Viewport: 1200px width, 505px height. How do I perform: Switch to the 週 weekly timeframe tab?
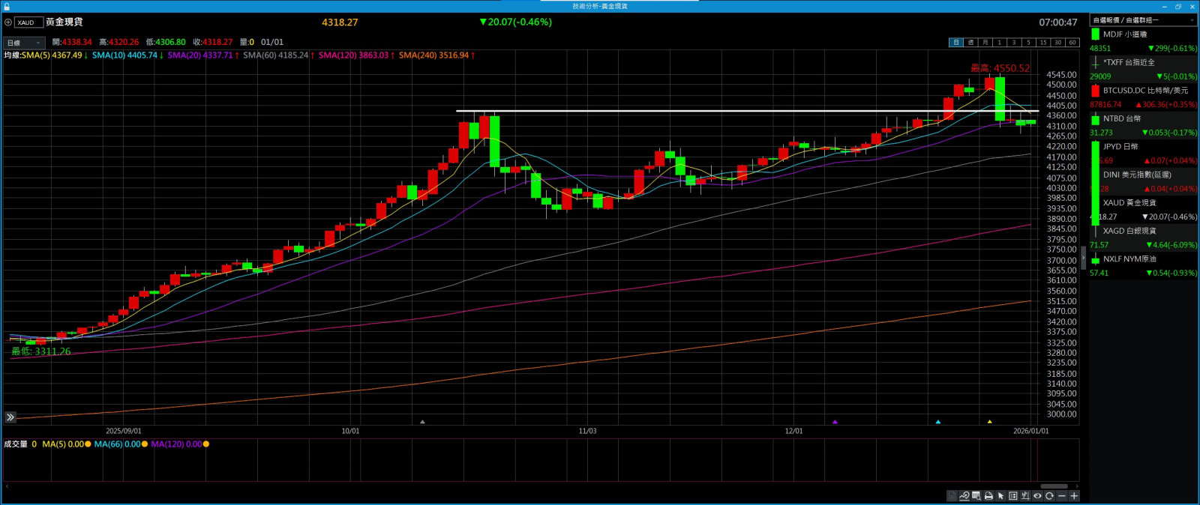click(x=970, y=43)
